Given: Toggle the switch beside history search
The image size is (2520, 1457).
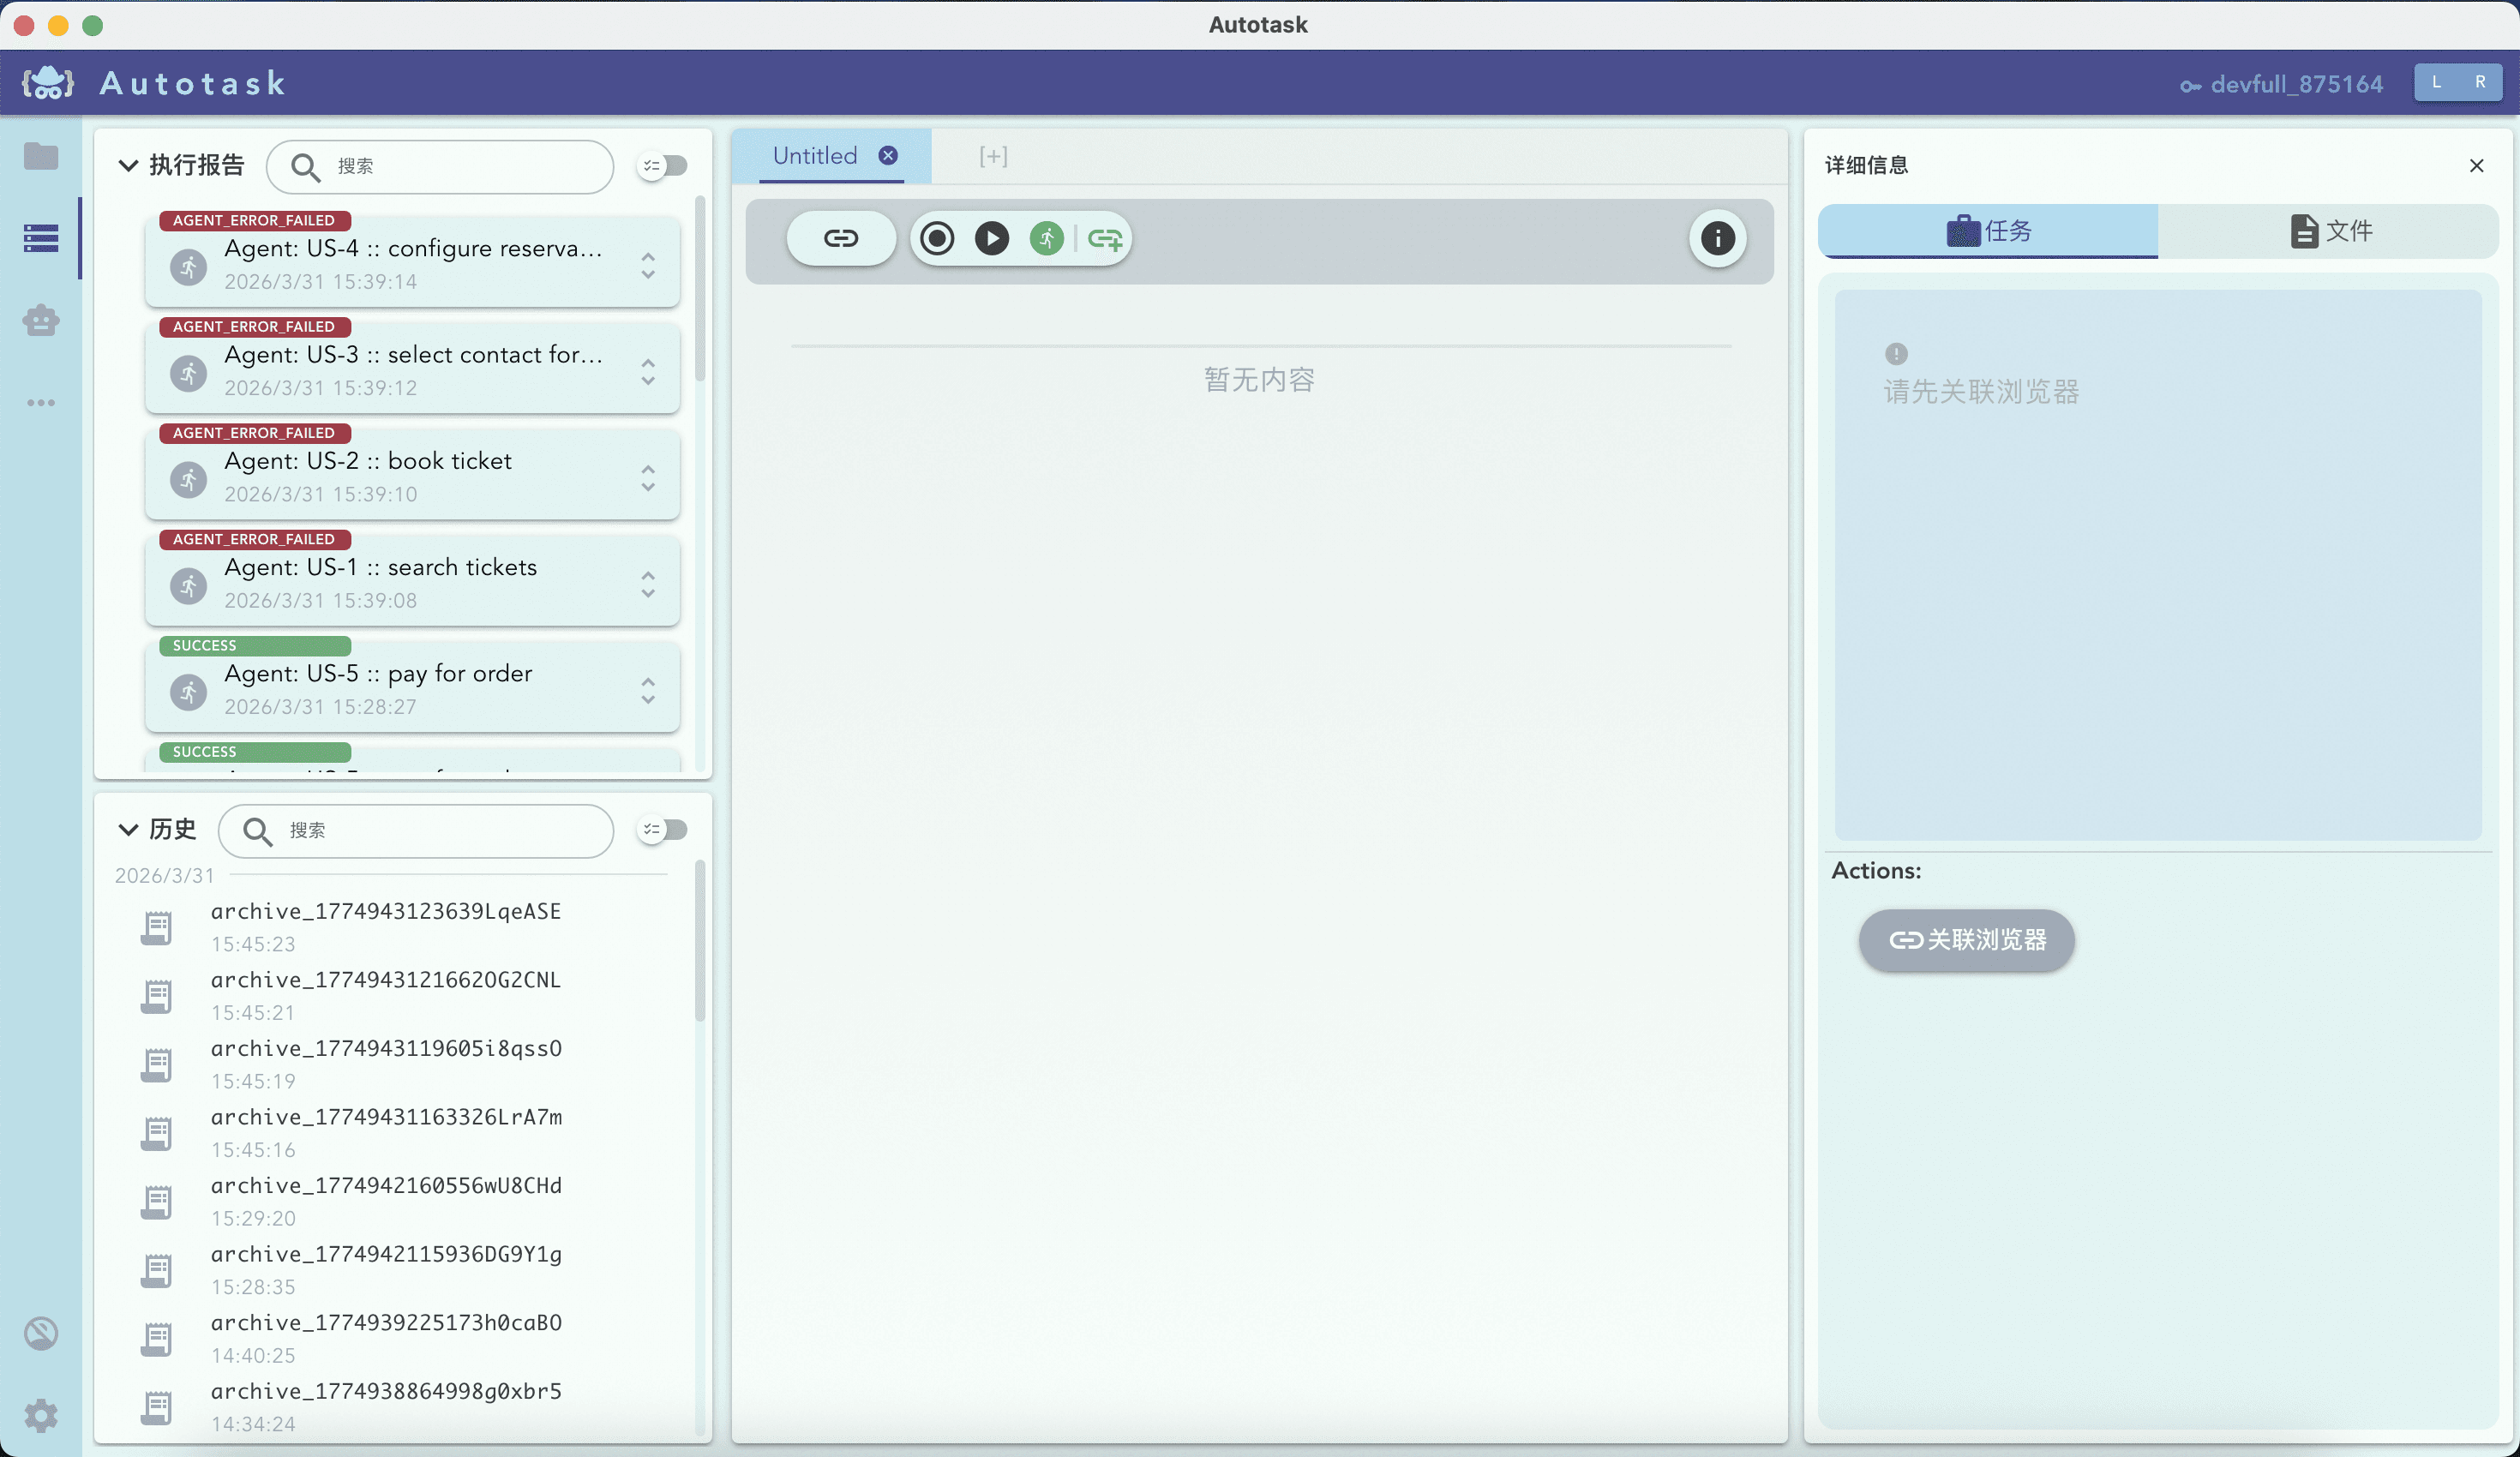Looking at the screenshot, I should [x=663, y=829].
